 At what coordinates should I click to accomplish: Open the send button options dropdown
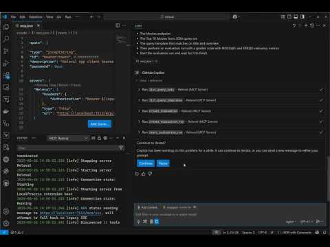tap(322, 222)
